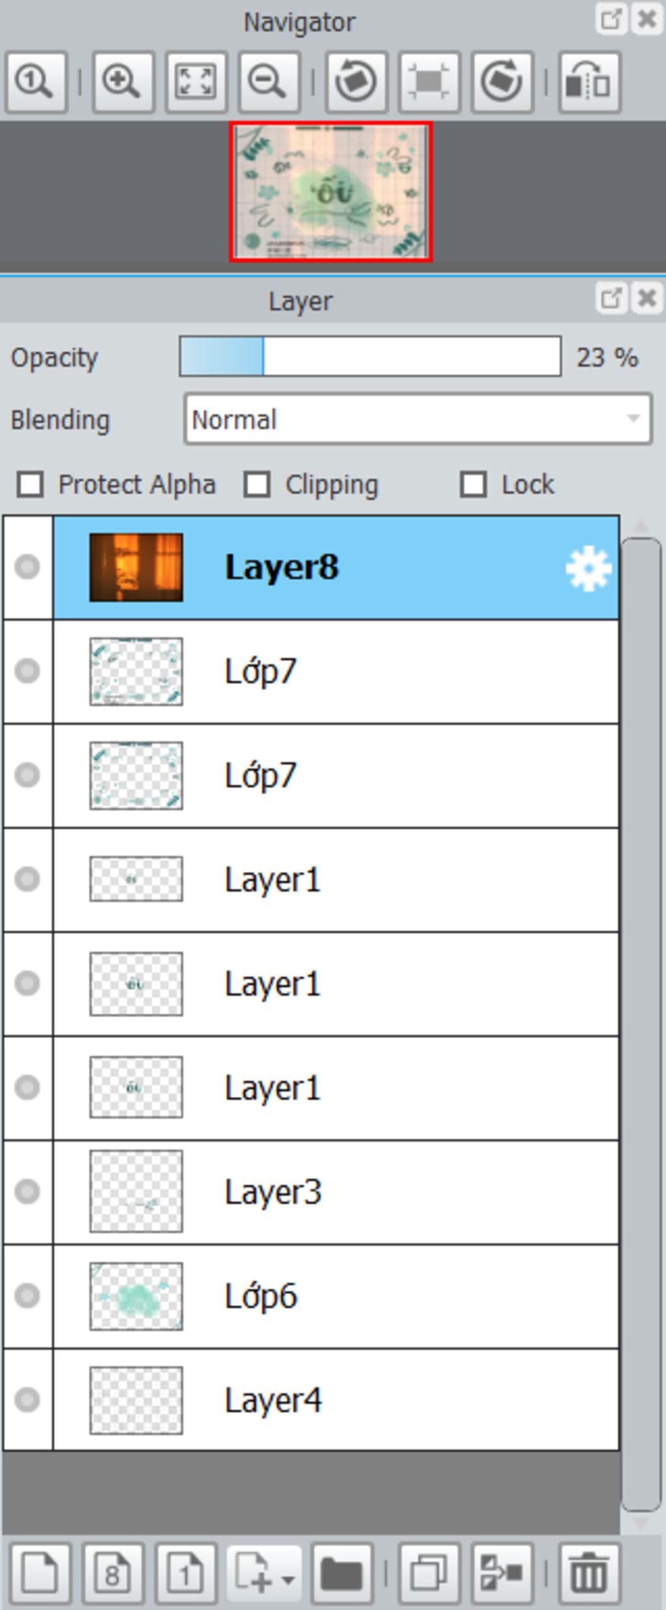Image resolution: width=666 pixels, height=1610 pixels.
Task: Create a new layer folder
Action: tap(341, 1574)
